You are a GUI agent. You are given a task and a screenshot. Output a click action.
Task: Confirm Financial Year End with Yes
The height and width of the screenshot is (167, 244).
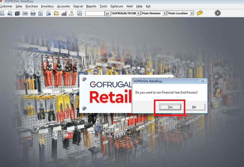tap(170, 107)
